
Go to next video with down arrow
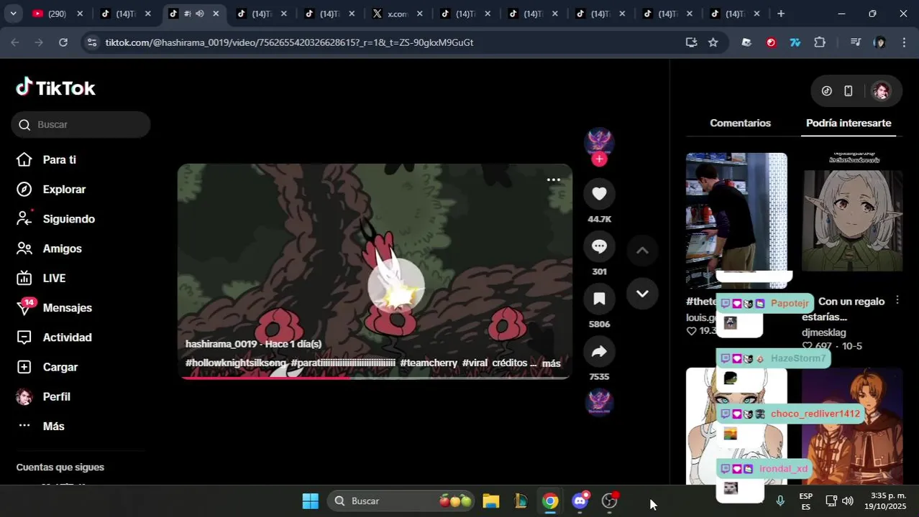pyautogui.click(x=642, y=294)
